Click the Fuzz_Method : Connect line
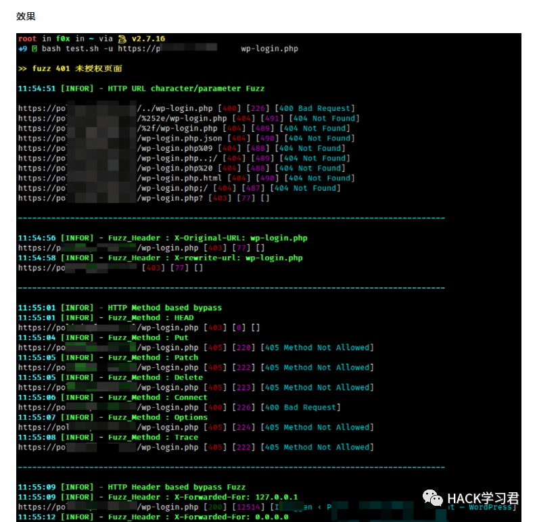 pyautogui.click(x=113, y=397)
